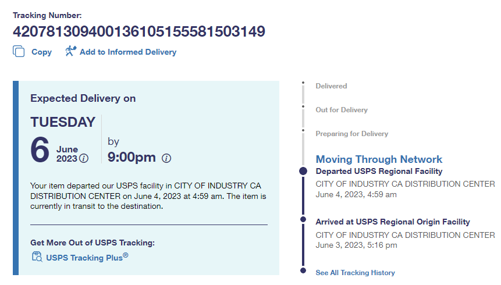Click the Copy link text
Viewport: 501px width, 285px height.
pos(41,52)
